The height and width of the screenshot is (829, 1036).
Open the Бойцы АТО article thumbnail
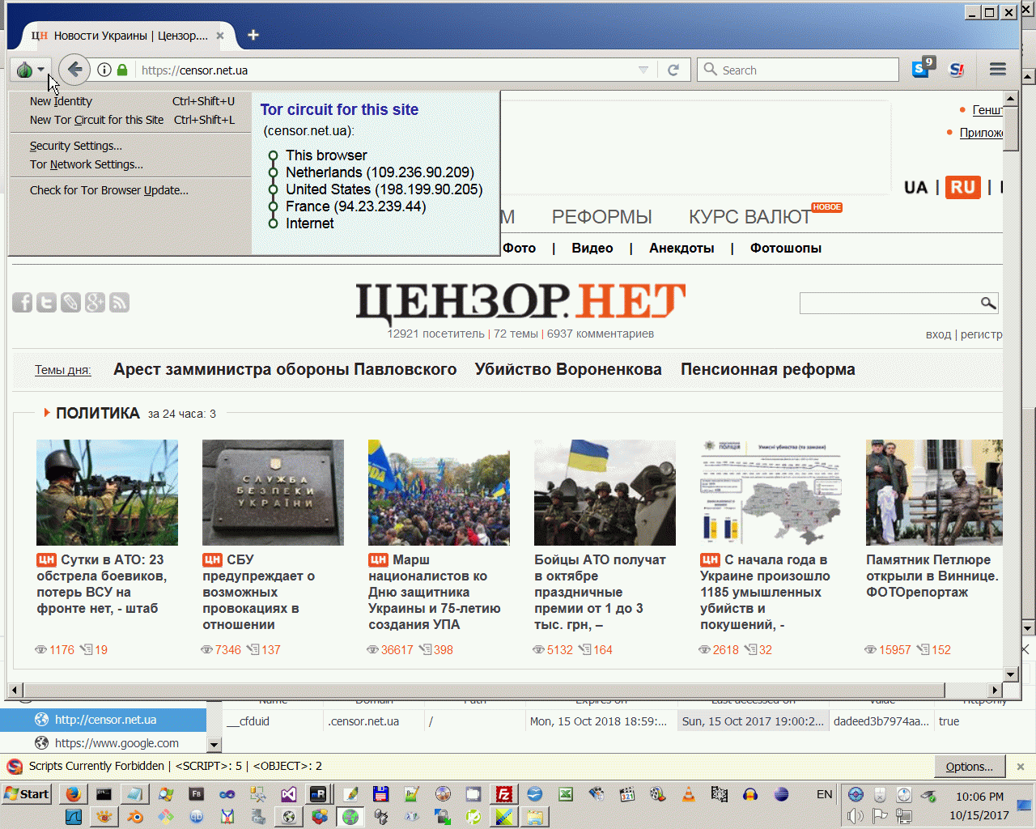coord(605,492)
